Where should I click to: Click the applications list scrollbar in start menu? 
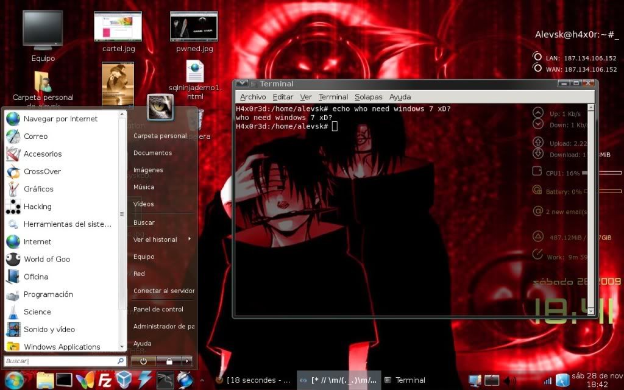[x=122, y=213]
